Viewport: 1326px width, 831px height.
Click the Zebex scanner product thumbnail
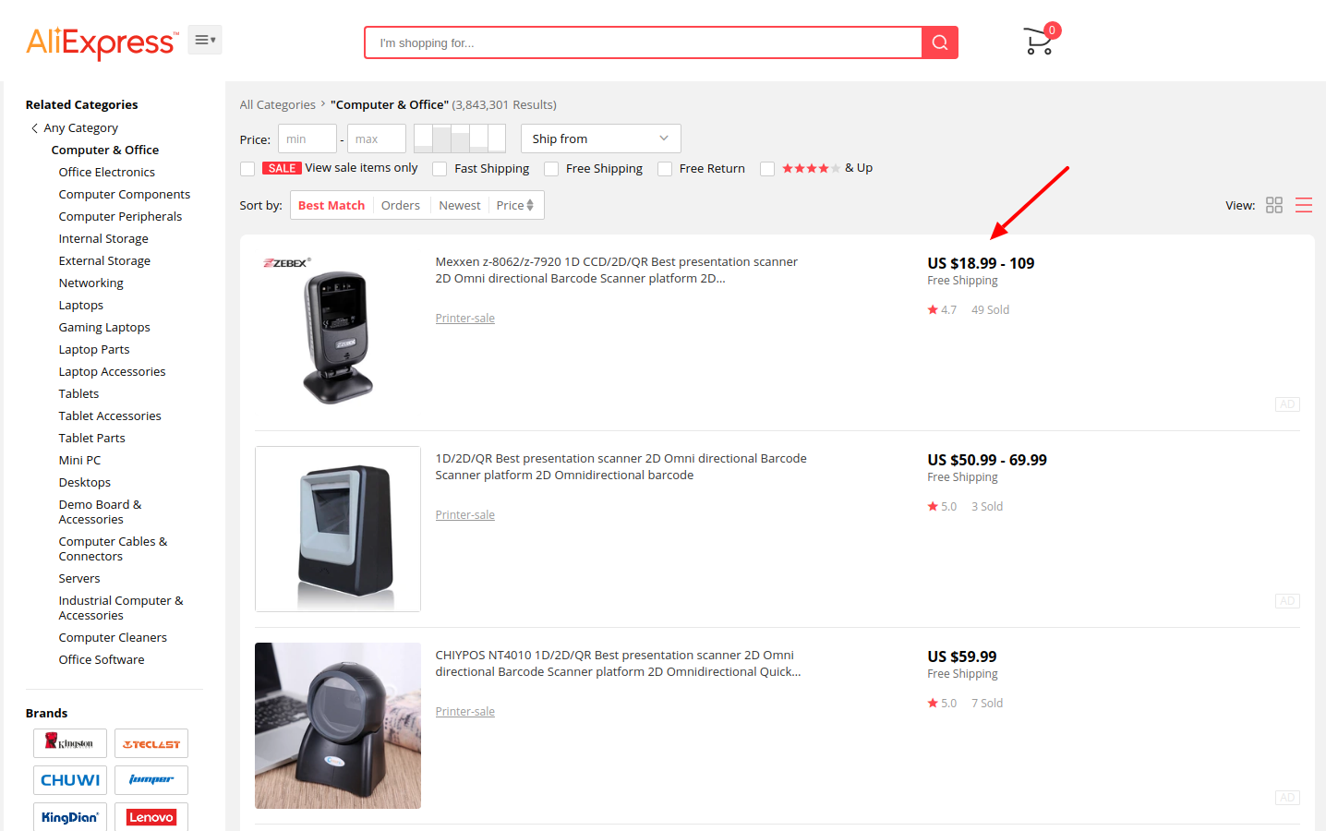(338, 332)
